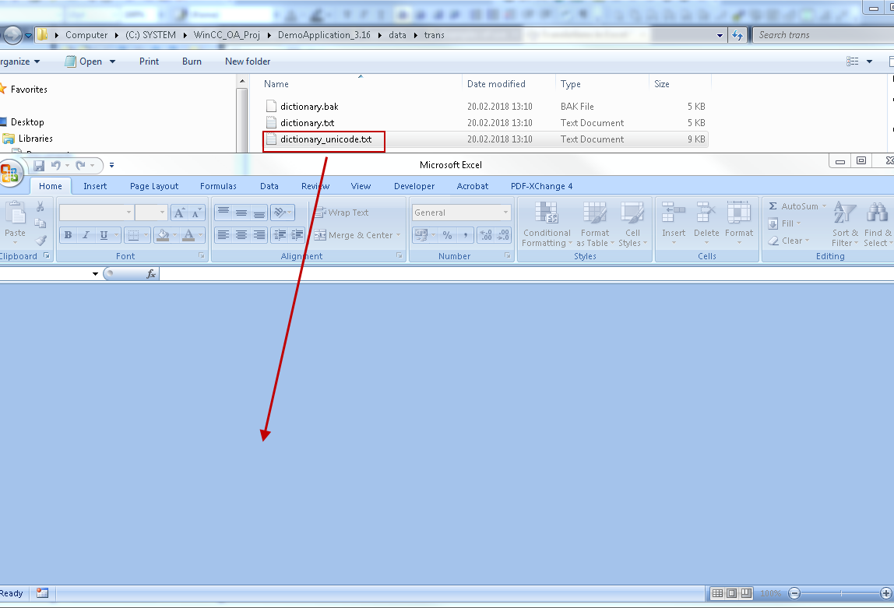Toggle Underline formatting
The height and width of the screenshot is (608, 894).
pyautogui.click(x=104, y=235)
